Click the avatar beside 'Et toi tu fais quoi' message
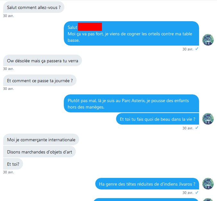This screenshot has height=201, width=217. [208, 119]
